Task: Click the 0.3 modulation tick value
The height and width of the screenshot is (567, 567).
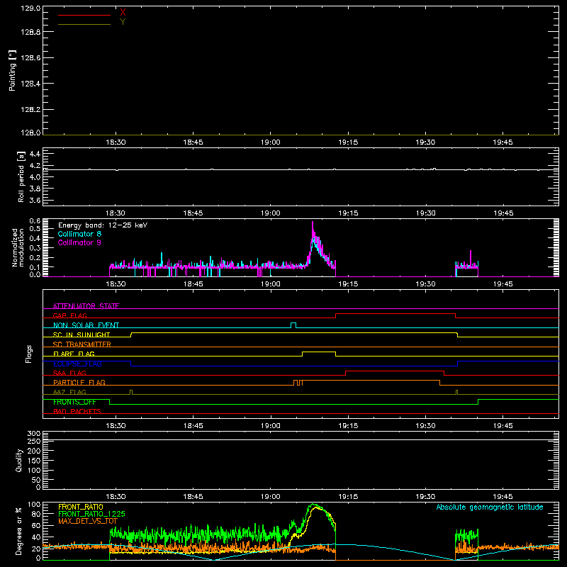Action: [35, 248]
